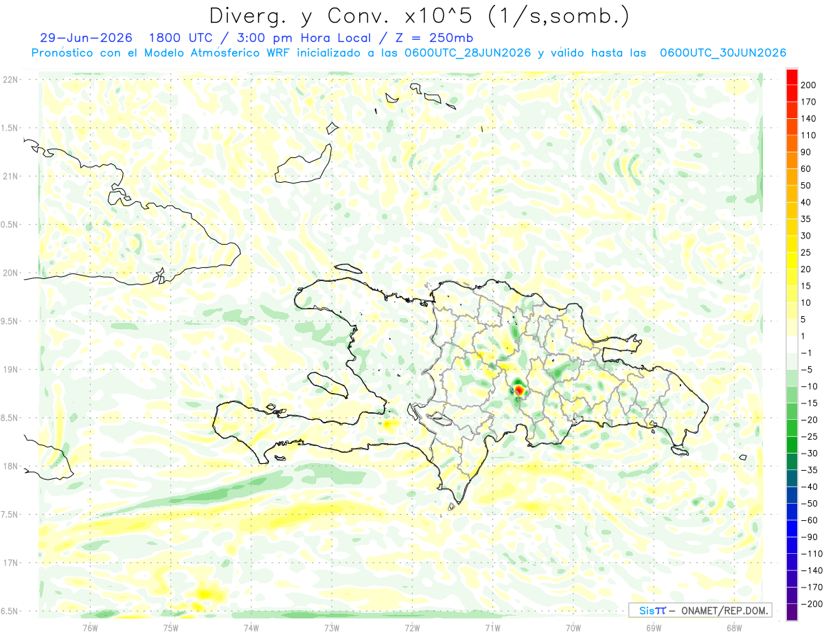Pick the blue swatch between -60 and -90

coord(792,528)
